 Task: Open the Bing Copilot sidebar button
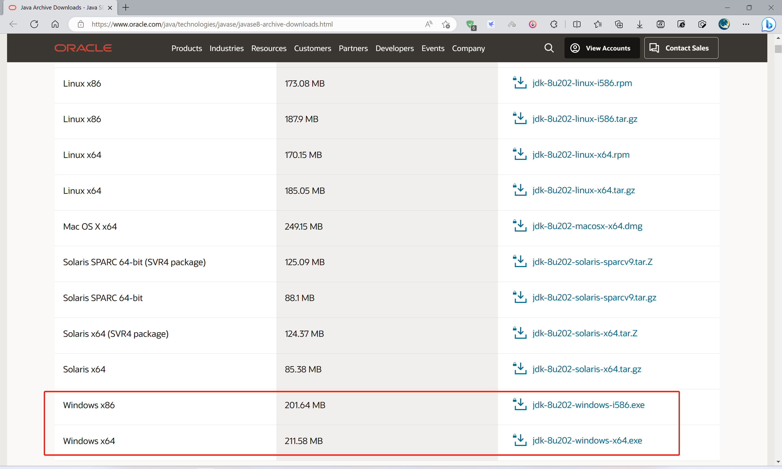768,24
